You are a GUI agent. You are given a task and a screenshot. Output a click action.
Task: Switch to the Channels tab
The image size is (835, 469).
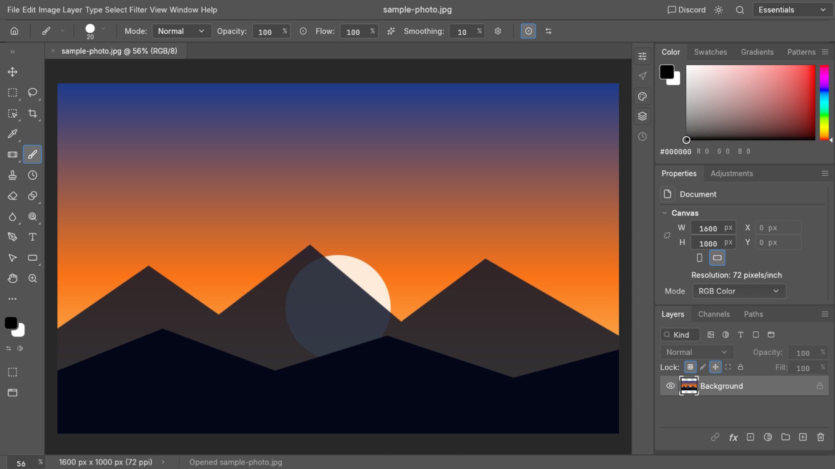pyautogui.click(x=714, y=314)
